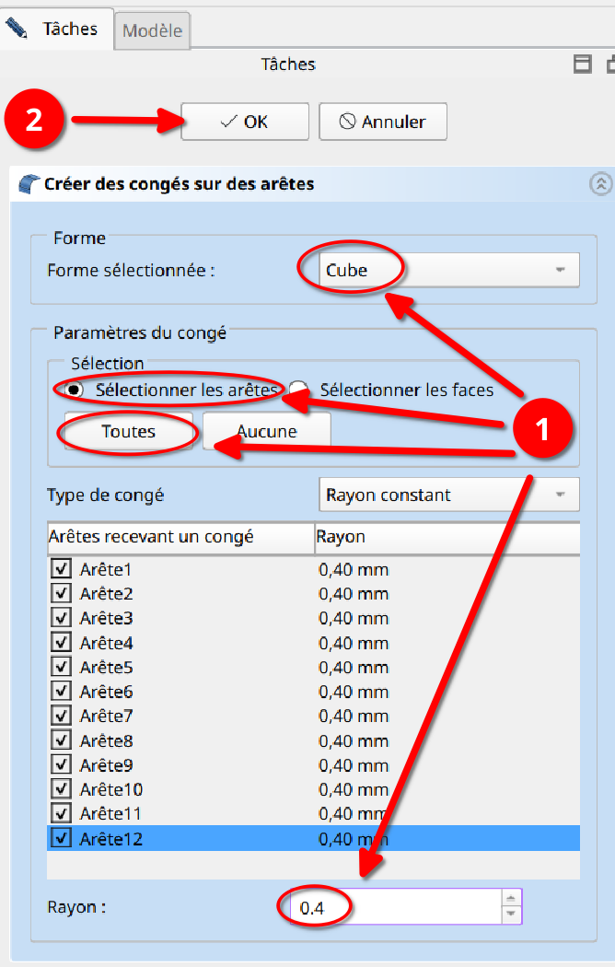The image size is (615, 967).
Task: Click the OK button to confirm
Action: click(x=244, y=122)
